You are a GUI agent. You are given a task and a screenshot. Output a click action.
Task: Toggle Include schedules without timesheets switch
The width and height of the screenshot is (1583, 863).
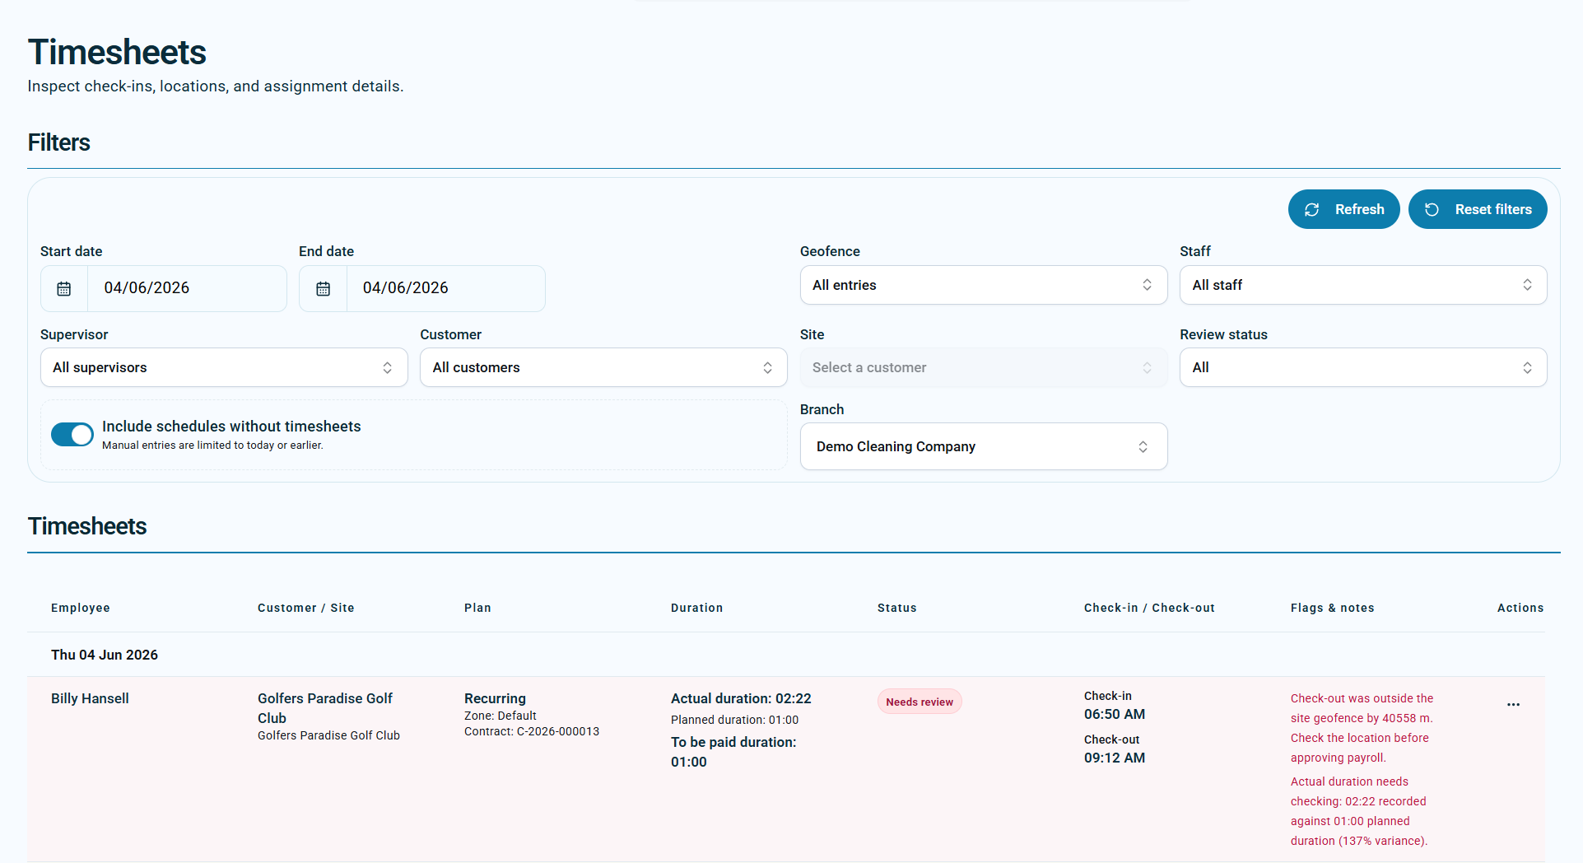72,435
